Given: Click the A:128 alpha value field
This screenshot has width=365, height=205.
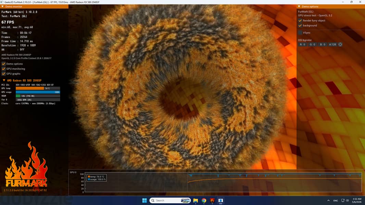Looking at the screenshot, I should [332, 44].
